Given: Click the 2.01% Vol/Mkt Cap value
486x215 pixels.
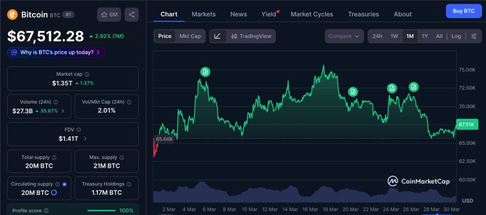Looking at the screenshot, I should 107,110.
